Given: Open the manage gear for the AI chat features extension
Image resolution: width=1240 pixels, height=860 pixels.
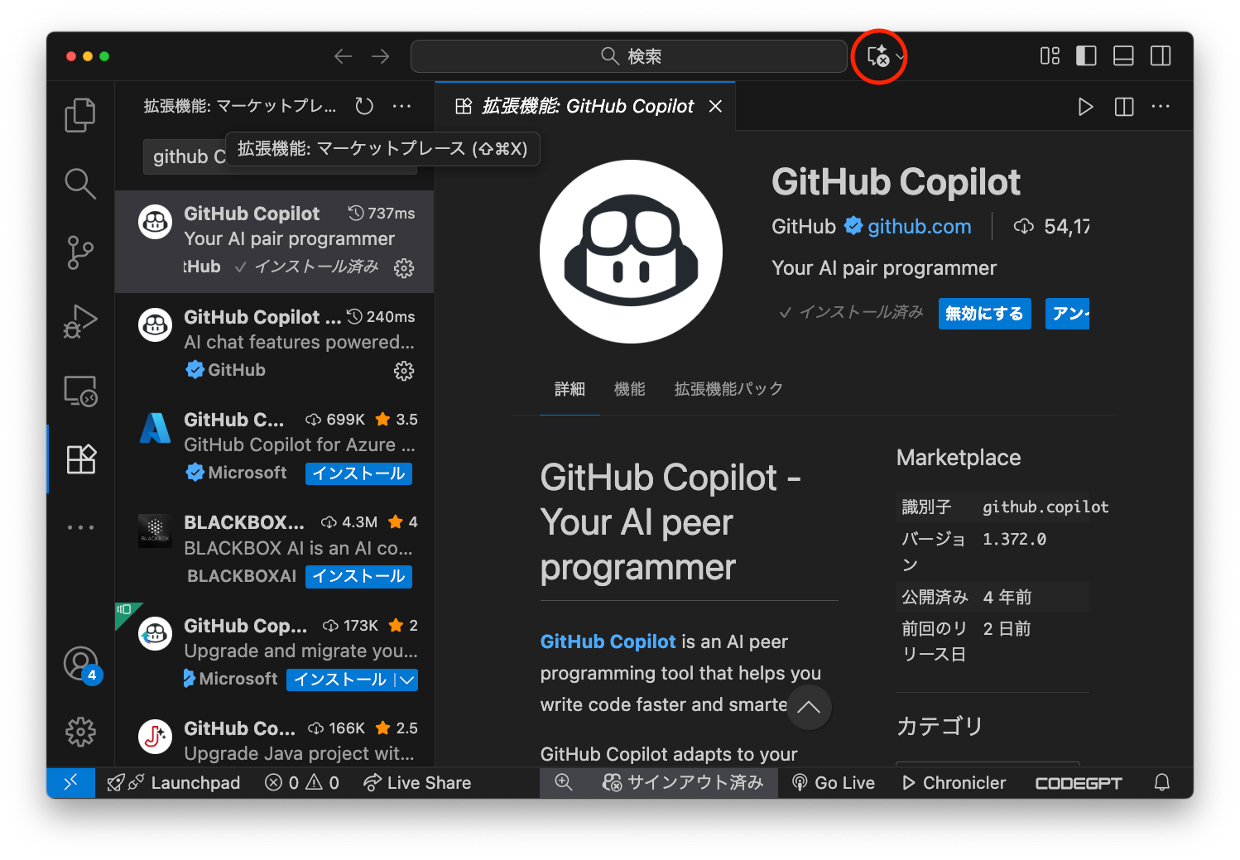Looking at the screenshot, I should click(x=404, y=371).
